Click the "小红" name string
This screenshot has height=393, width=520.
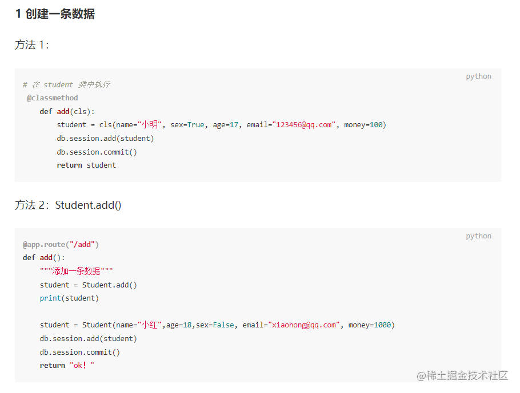tap(150, 325)
